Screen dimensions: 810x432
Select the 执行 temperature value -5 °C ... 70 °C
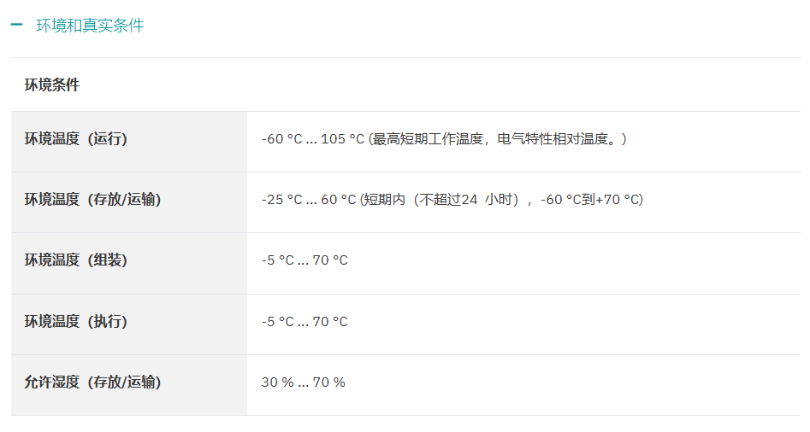click(304, 322)
